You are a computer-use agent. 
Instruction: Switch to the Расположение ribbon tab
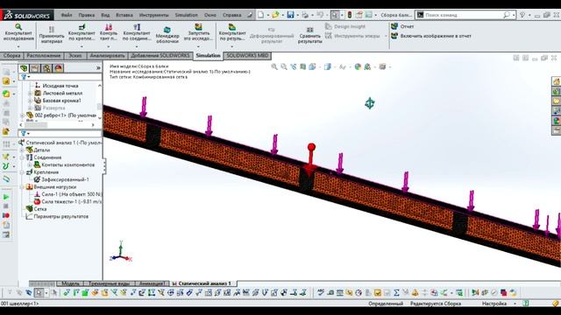pyautogui.click(x=44, y=56)
